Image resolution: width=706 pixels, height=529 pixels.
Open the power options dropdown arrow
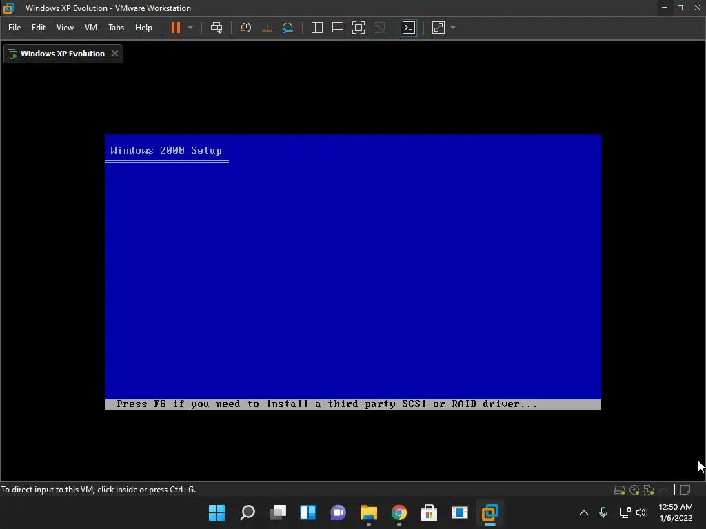coord(190,28)
